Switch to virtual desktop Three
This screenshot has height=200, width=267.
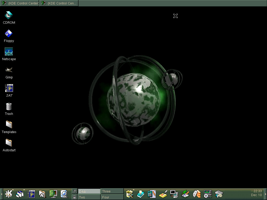tap(112, 191)
